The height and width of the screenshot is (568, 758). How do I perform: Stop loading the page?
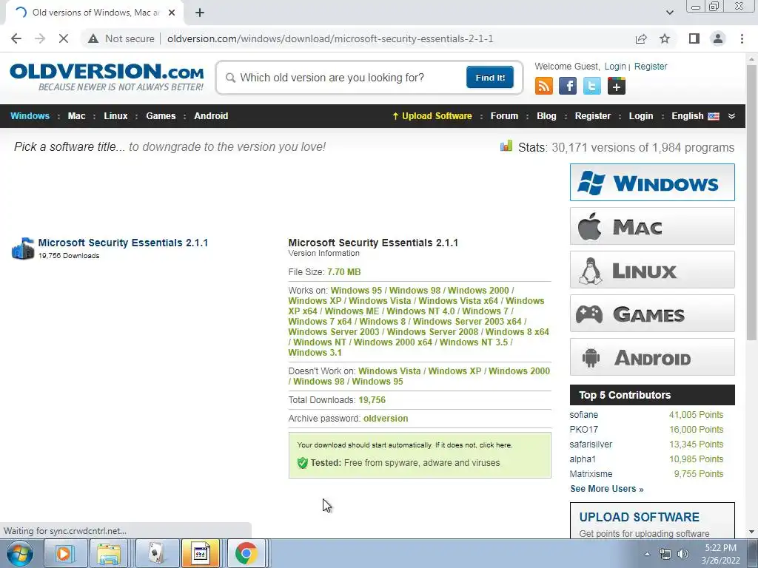click(64, 38)
